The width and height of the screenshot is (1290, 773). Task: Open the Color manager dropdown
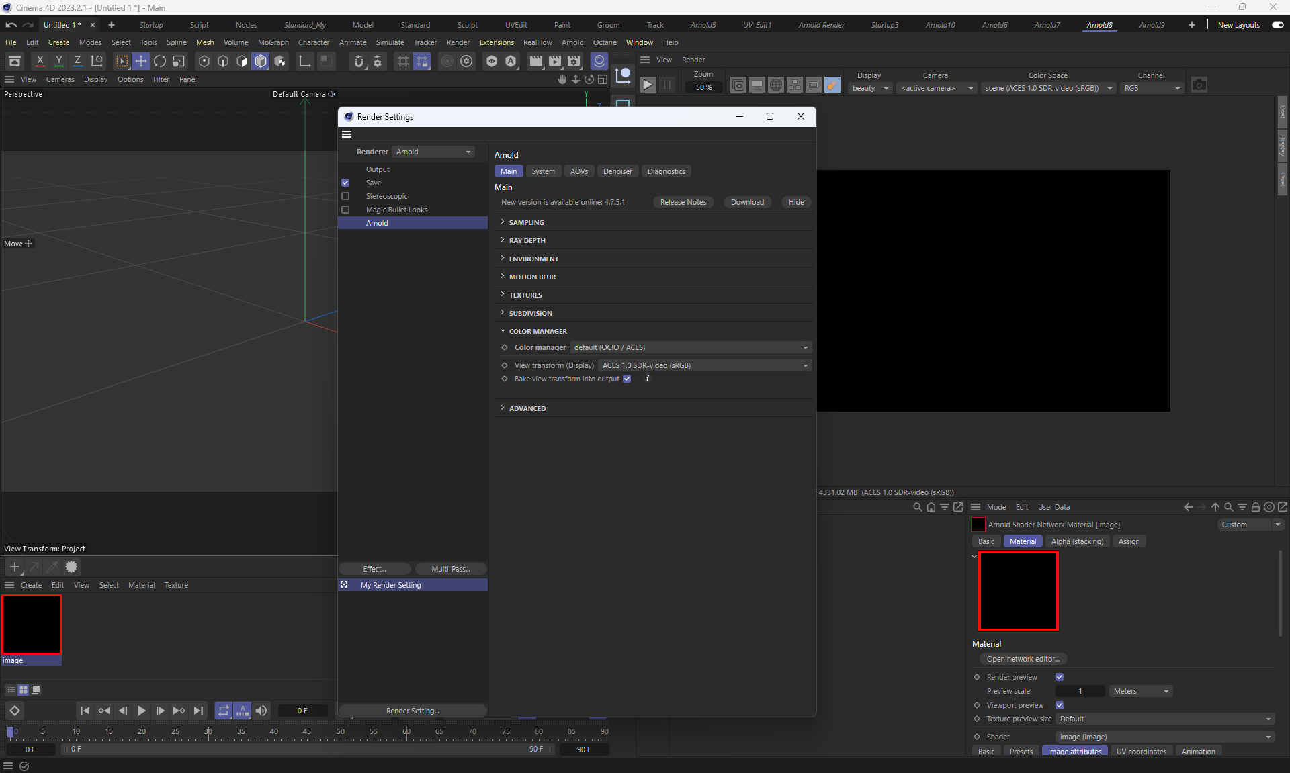691,347
